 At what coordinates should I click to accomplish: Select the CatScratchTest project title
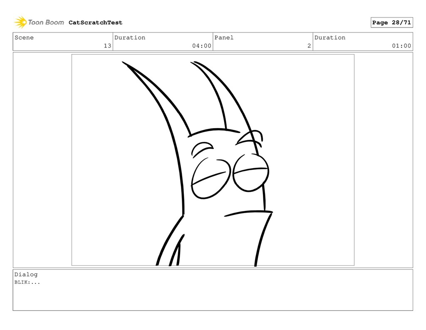(95, 22)
